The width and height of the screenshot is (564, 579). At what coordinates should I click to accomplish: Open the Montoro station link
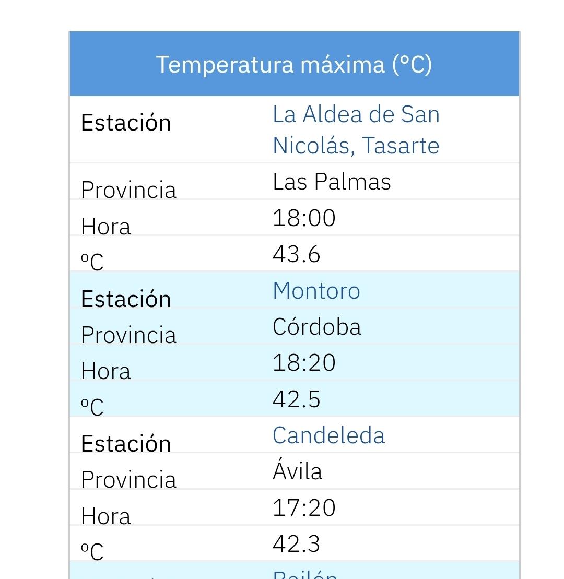[x=316, y=291]
